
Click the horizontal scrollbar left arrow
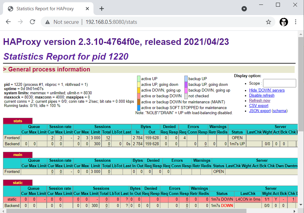click(3, 211)
